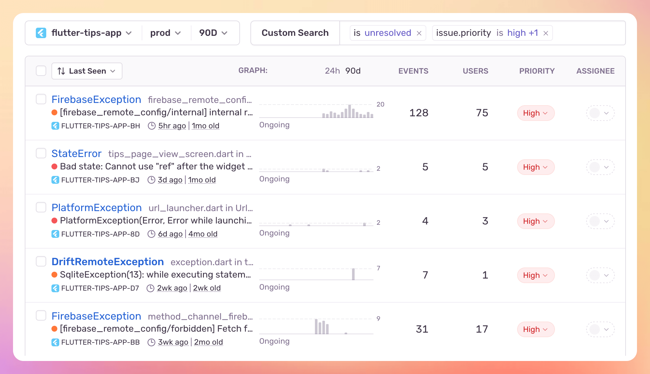This screenshot has width=650, height=374.
Task: Click the orange status dot of DriftRemoteException
Action: click(55, 275)
